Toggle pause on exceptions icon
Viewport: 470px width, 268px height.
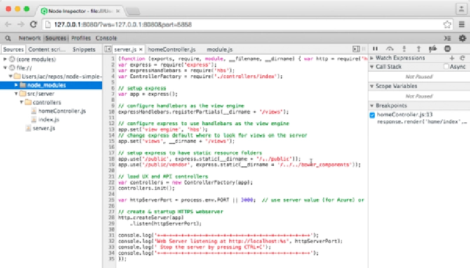click(448, 49)
